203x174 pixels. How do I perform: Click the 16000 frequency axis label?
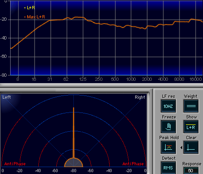pos(196,79)
